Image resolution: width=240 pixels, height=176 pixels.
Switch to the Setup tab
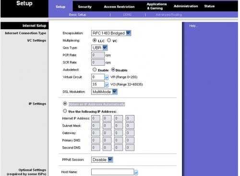pyautogui.click(x=60, y=7)
